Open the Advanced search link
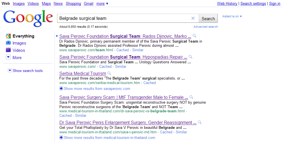The image size is (284, 142). pos(206,27)
